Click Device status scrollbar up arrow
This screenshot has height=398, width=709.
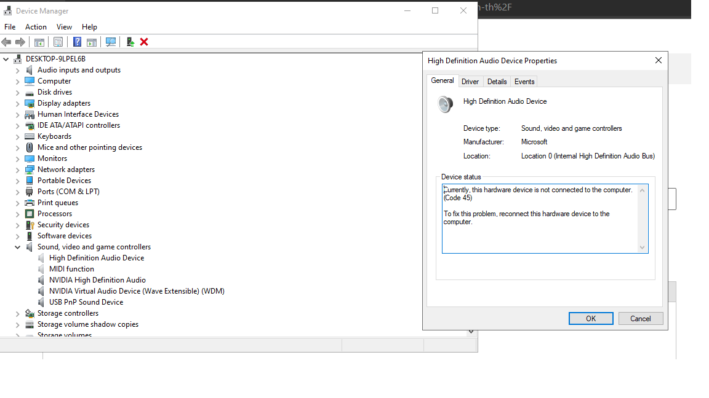click(x=642, y=190)
